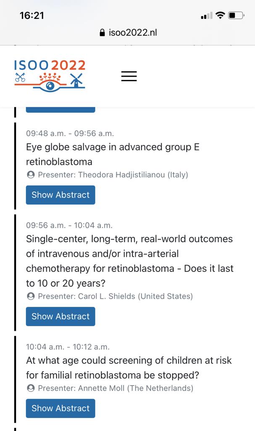The height and width of the screenshot is (431, 255).
Task: Open the hamburger navigation menu
Action: 129,76
